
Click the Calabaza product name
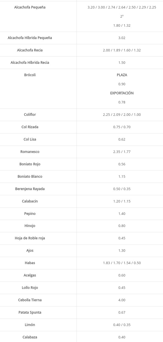coord(30,337)
